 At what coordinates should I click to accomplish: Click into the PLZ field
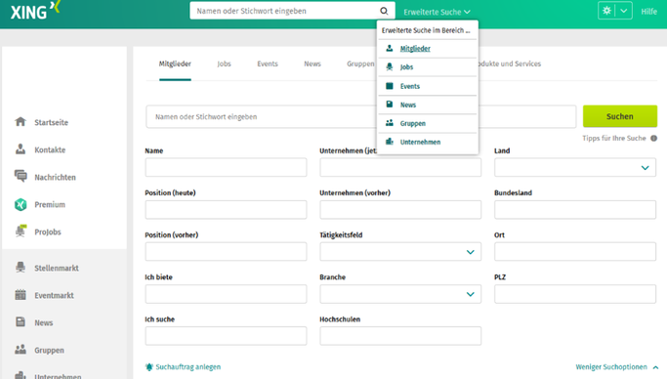pos(574,293)
